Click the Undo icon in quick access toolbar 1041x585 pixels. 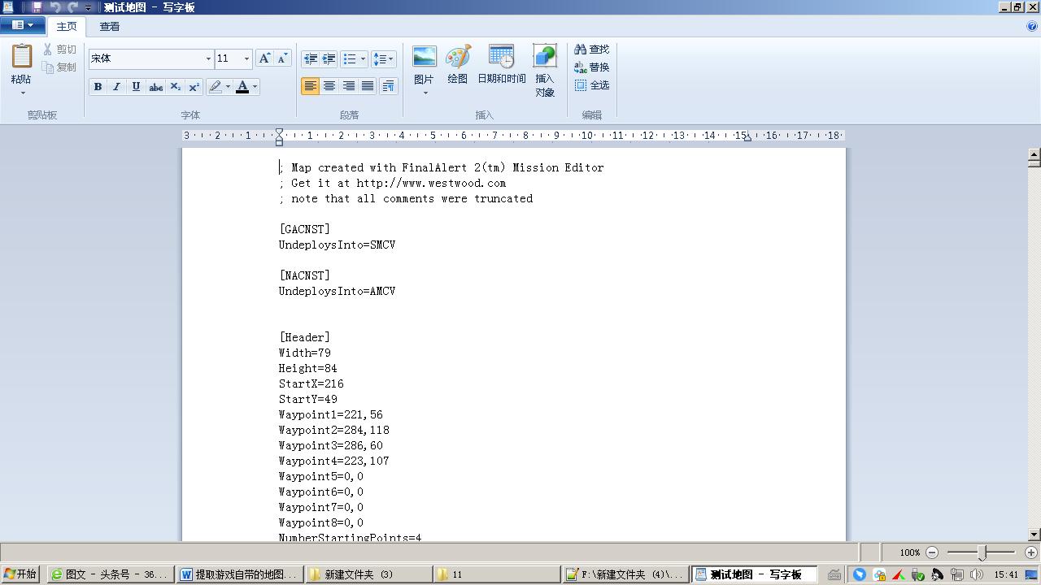(x=55, y=7)
